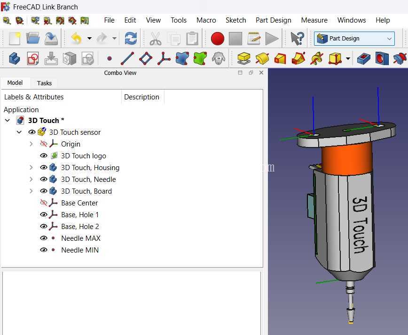Create a datum plane
This screenshot has width=408, height=335.
(x=146, y=58)
